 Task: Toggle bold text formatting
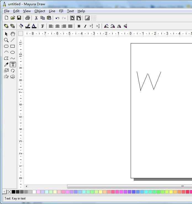click(79, 26)
